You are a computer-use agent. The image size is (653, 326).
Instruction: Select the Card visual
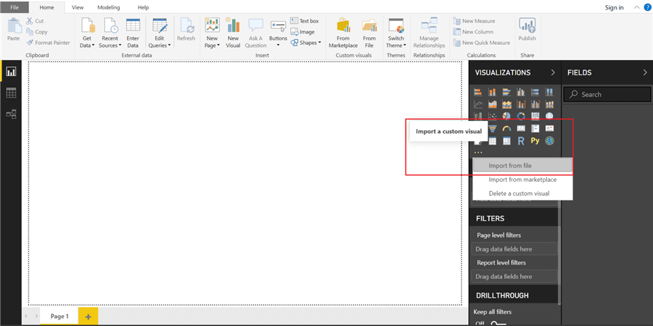[x=520, y=128]
